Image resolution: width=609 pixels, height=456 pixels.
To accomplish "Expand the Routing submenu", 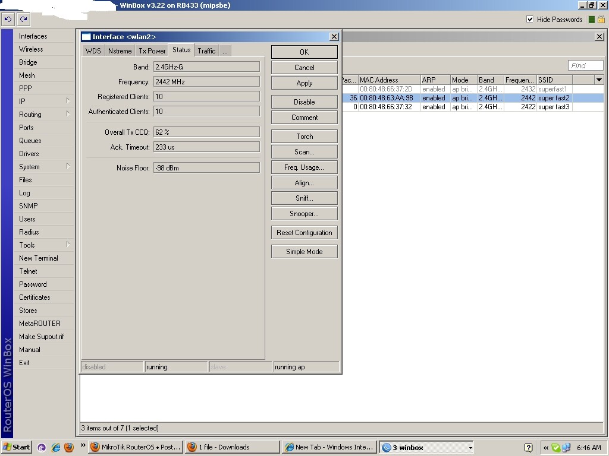I will pos(68,114).
